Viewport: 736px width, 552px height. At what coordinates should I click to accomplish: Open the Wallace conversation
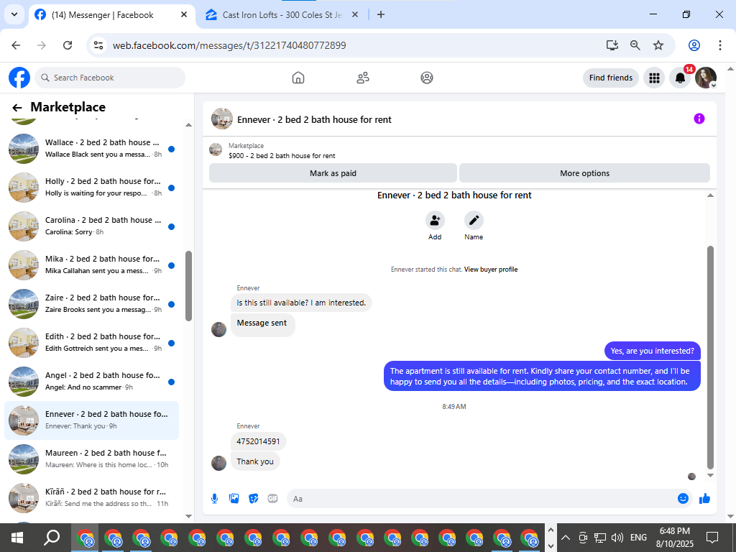pyautogui.click(x=91, y=148)
